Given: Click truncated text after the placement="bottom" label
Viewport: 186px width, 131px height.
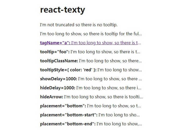Looking at the screenshot, I should pyautogui.click(x=114, y=106).
